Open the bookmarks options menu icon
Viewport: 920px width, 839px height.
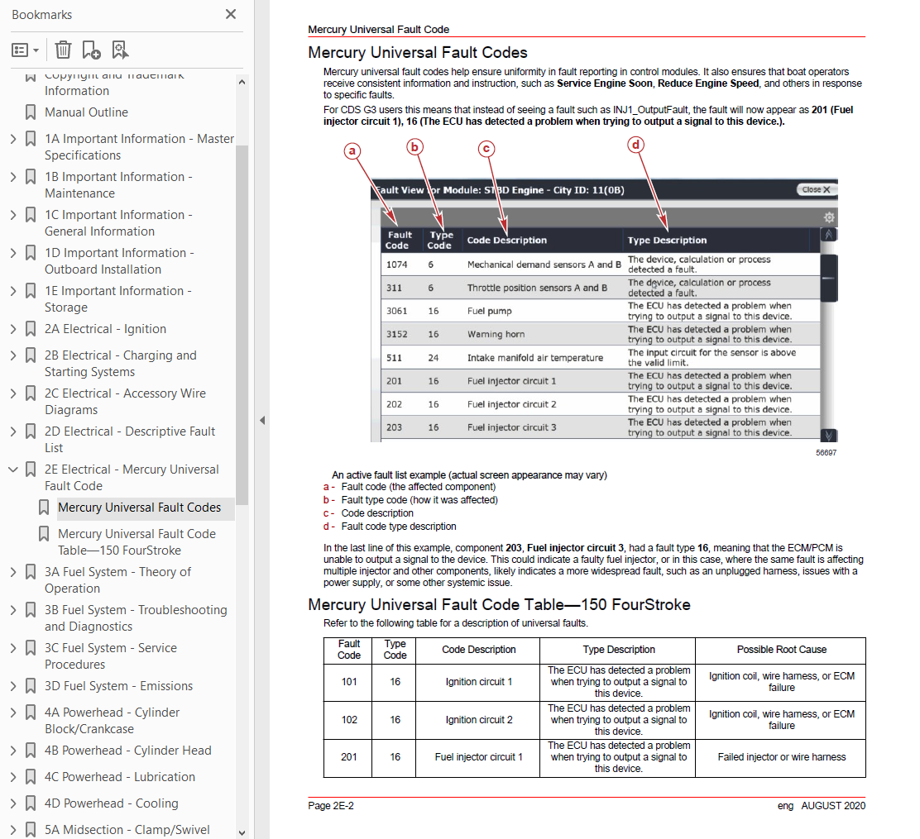tap(25, 50)
